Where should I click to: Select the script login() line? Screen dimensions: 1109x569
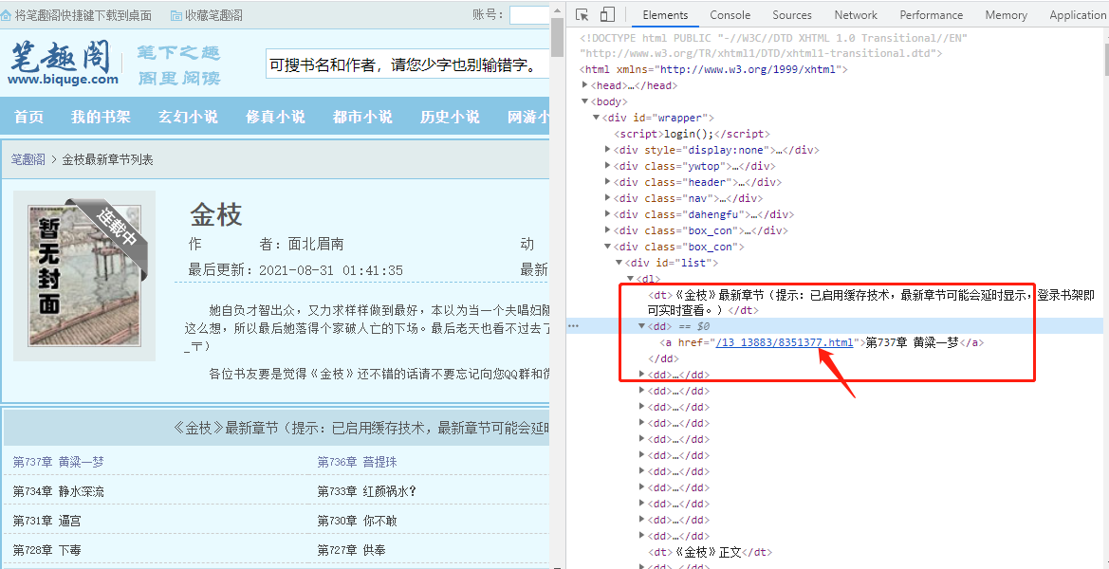692,134
